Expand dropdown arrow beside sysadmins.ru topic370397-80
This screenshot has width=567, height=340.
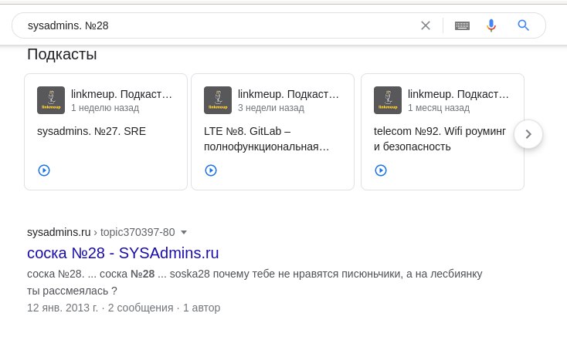[184, 232]
